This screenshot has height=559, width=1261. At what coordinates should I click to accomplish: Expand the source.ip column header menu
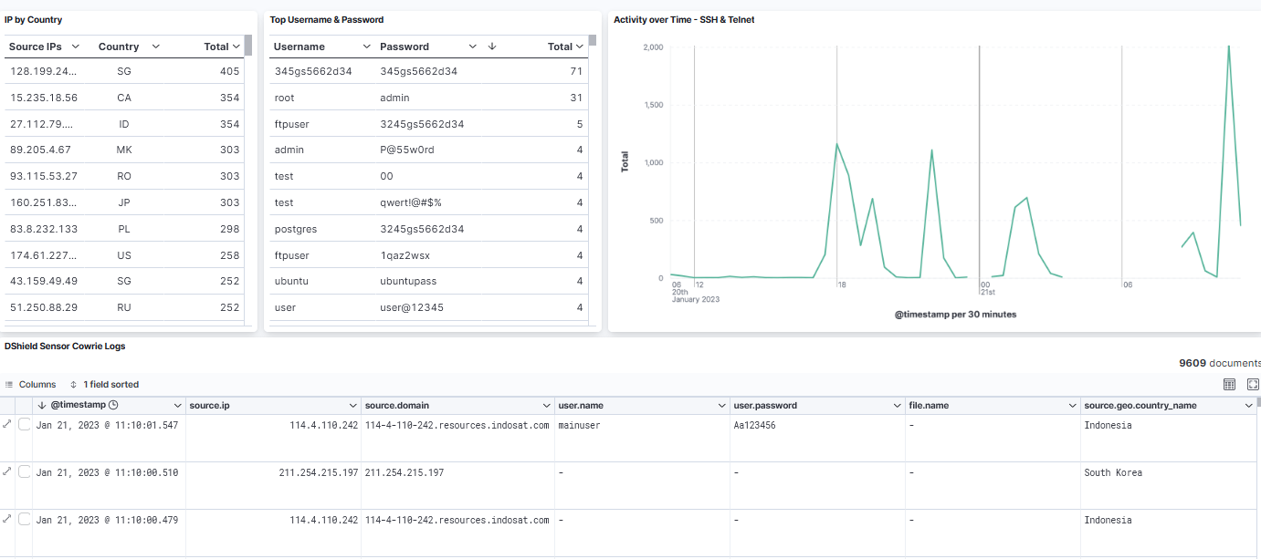353,405
